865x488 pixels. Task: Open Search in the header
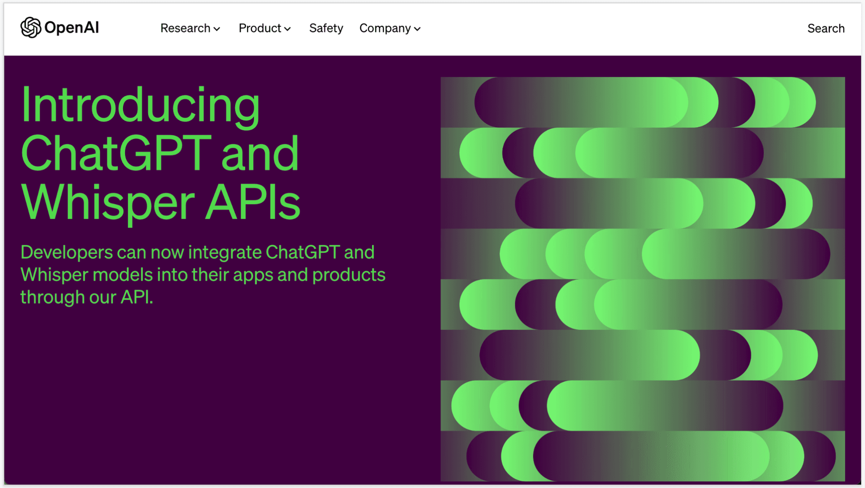tap(826, 28)
